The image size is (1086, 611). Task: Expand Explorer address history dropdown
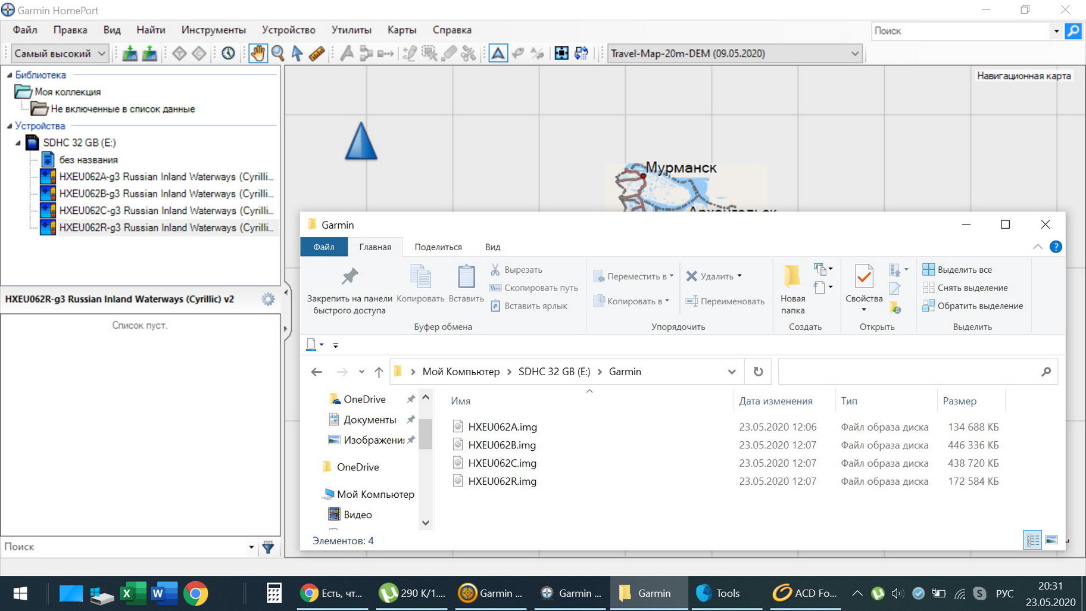click(732, 372)
